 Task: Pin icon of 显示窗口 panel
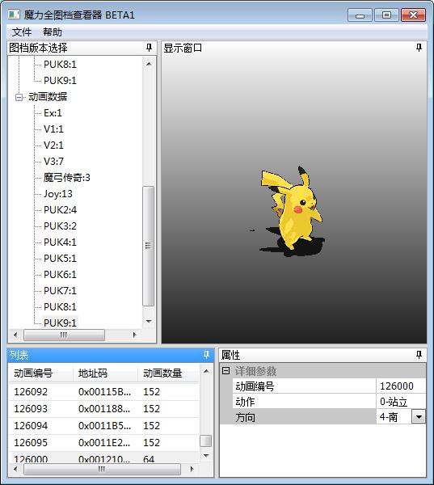point(419,48)
